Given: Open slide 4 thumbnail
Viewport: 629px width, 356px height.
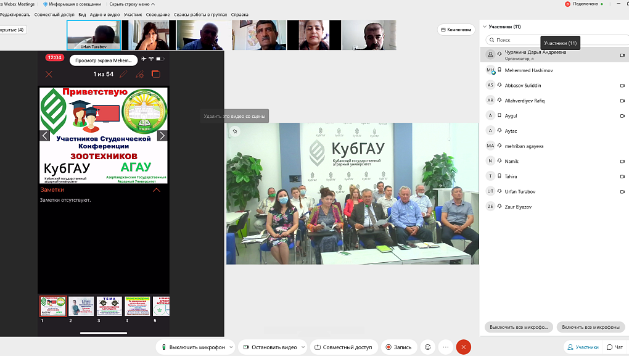Looking at the screenshot, I should [x=137, y=306].
